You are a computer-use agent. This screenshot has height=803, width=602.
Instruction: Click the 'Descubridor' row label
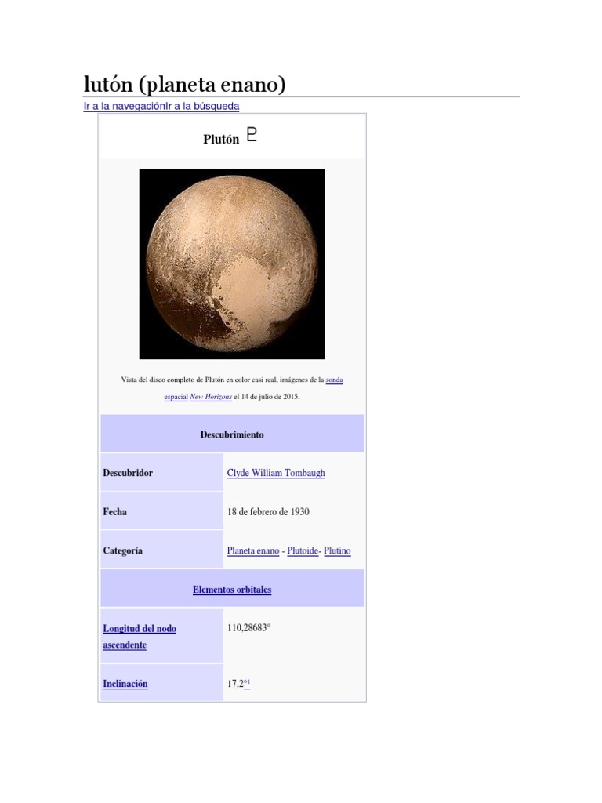(128, 473)
